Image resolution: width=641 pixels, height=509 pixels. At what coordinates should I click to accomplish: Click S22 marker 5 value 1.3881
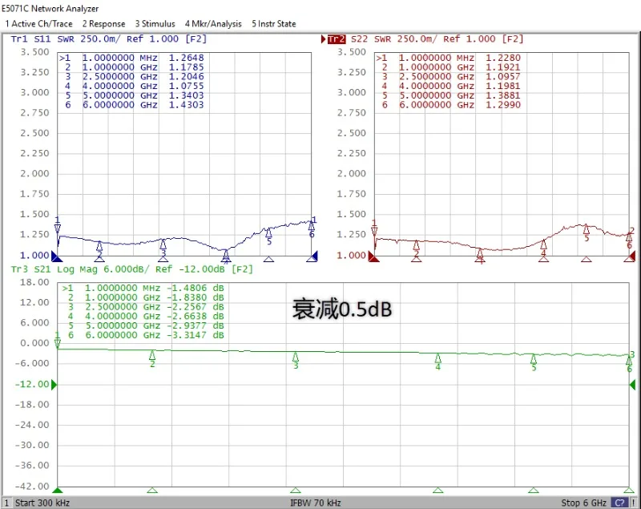click(503, 95)
